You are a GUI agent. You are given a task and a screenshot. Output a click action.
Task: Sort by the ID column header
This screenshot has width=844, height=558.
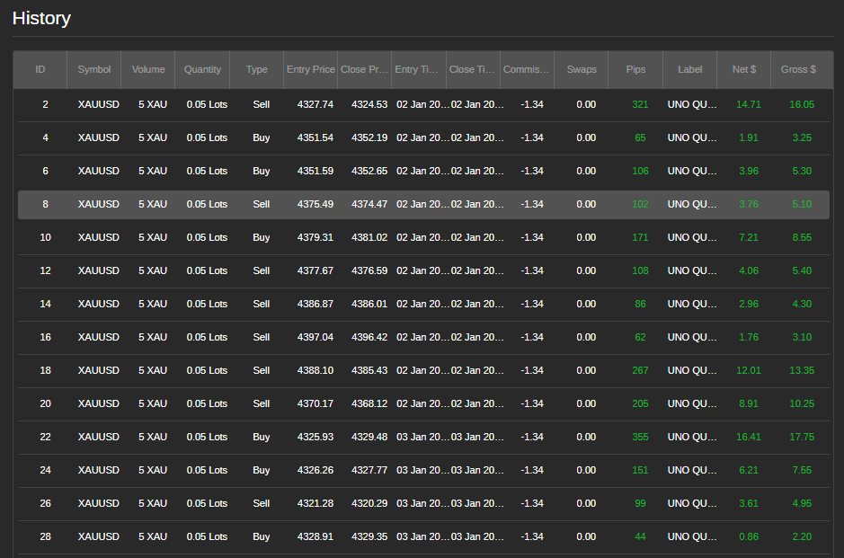click(40, 69)
